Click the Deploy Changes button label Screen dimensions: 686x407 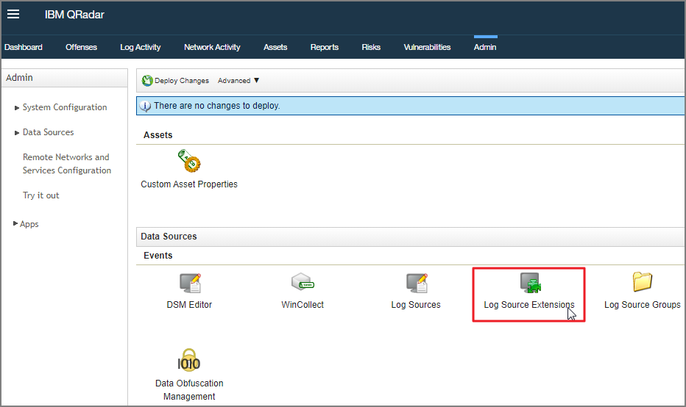(182, 80)
